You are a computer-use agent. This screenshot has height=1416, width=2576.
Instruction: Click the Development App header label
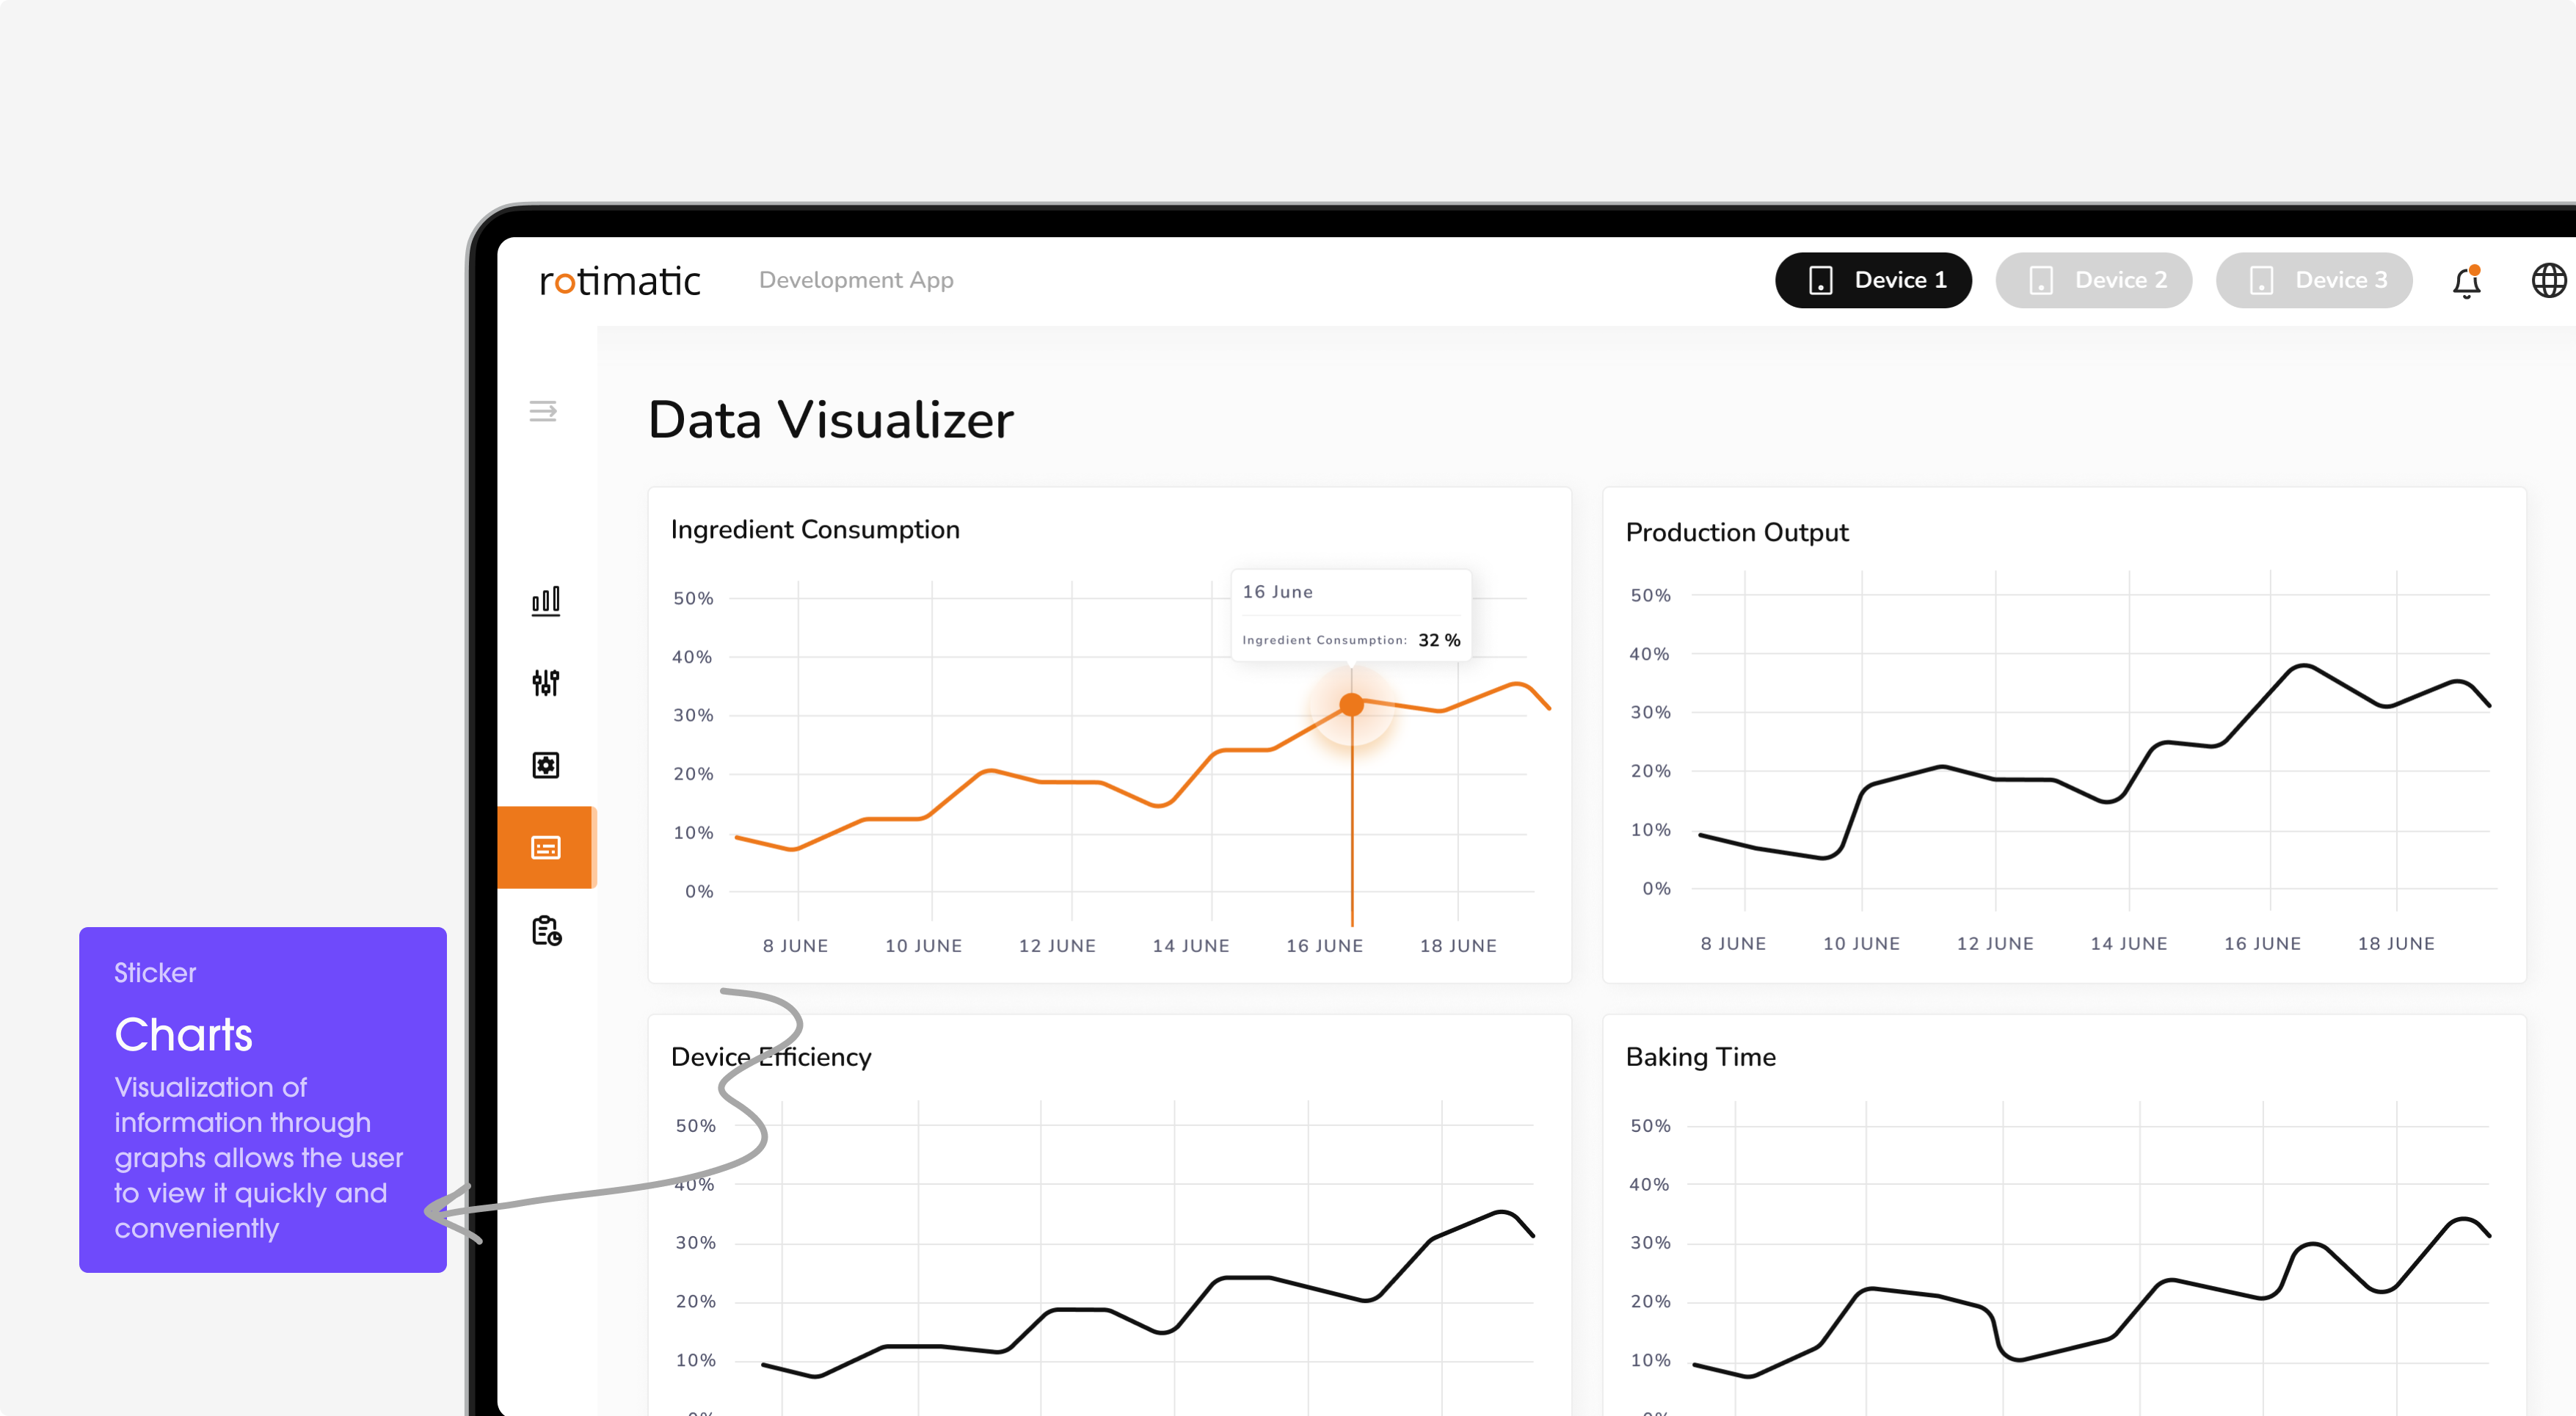click(x=856, y=280)
